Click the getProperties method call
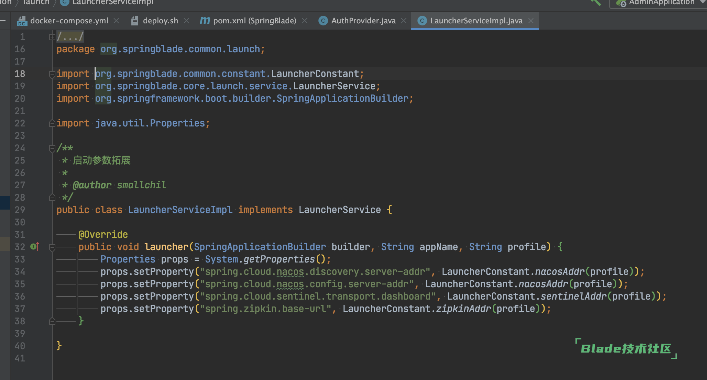This screenshot has height=380, width=707. point(279,259)
